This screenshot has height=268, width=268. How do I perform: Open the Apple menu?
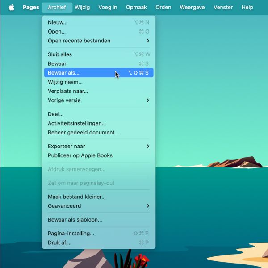12,7
